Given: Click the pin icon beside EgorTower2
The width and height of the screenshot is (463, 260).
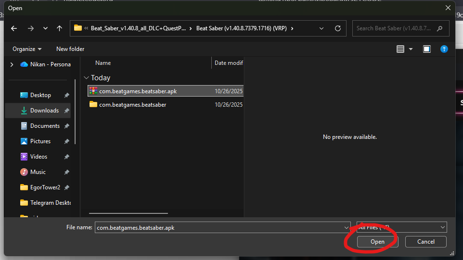Looking at the screenshot, I should tap(67, 187).
